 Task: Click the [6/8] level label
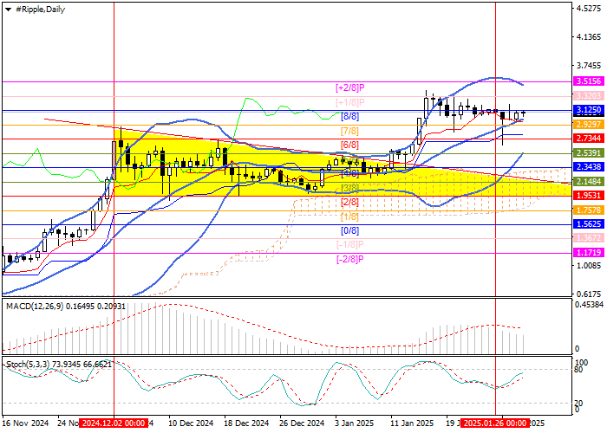349,145
